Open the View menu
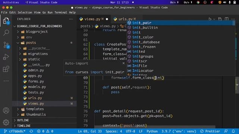 click(37, 12)
